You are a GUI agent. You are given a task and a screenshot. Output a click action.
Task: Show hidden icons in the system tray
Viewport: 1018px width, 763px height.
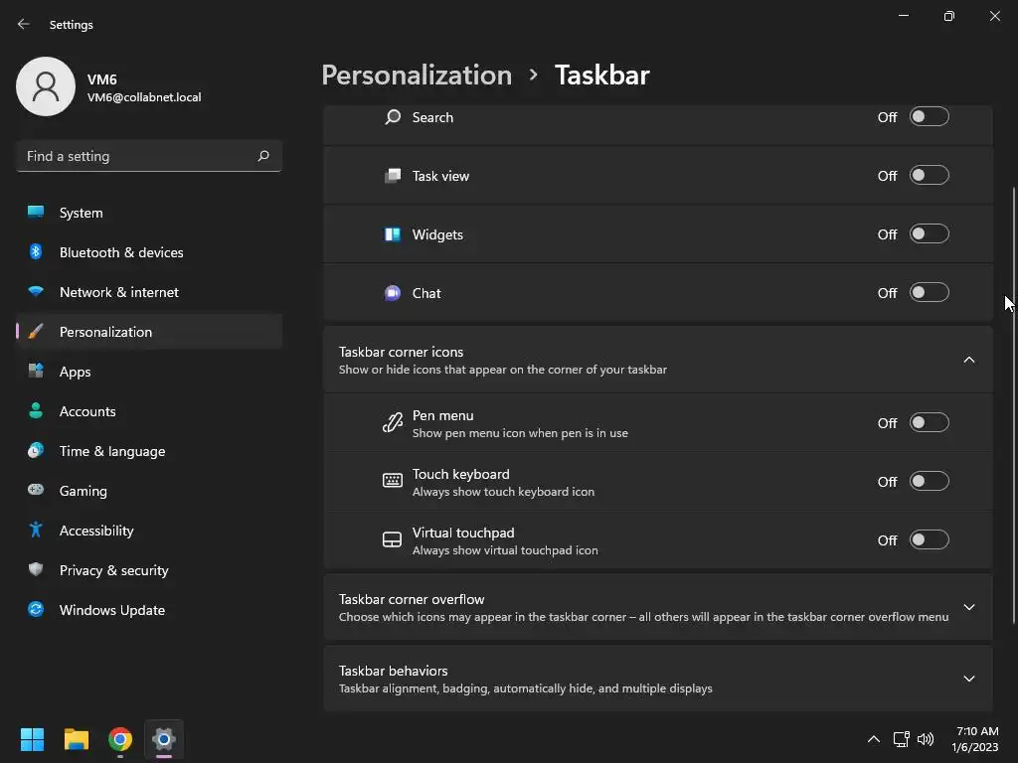tap(874, 739)
